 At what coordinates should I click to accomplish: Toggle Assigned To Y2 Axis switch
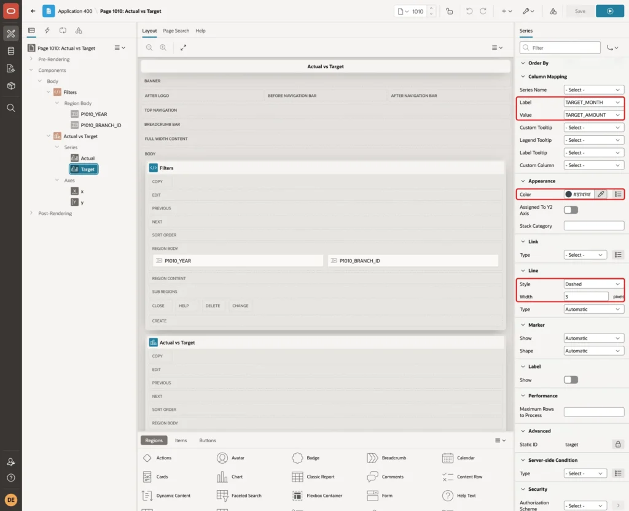coord(571,210)
